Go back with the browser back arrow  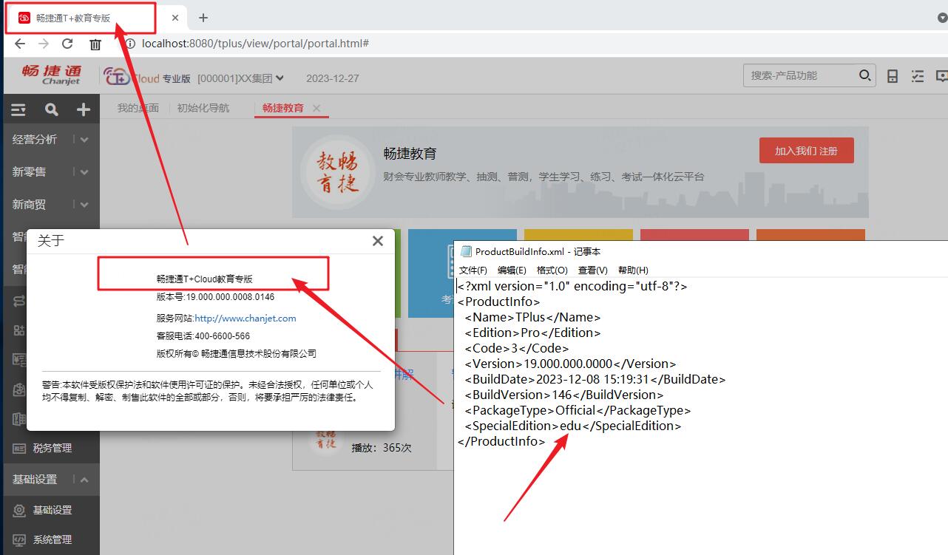point(20,44)
